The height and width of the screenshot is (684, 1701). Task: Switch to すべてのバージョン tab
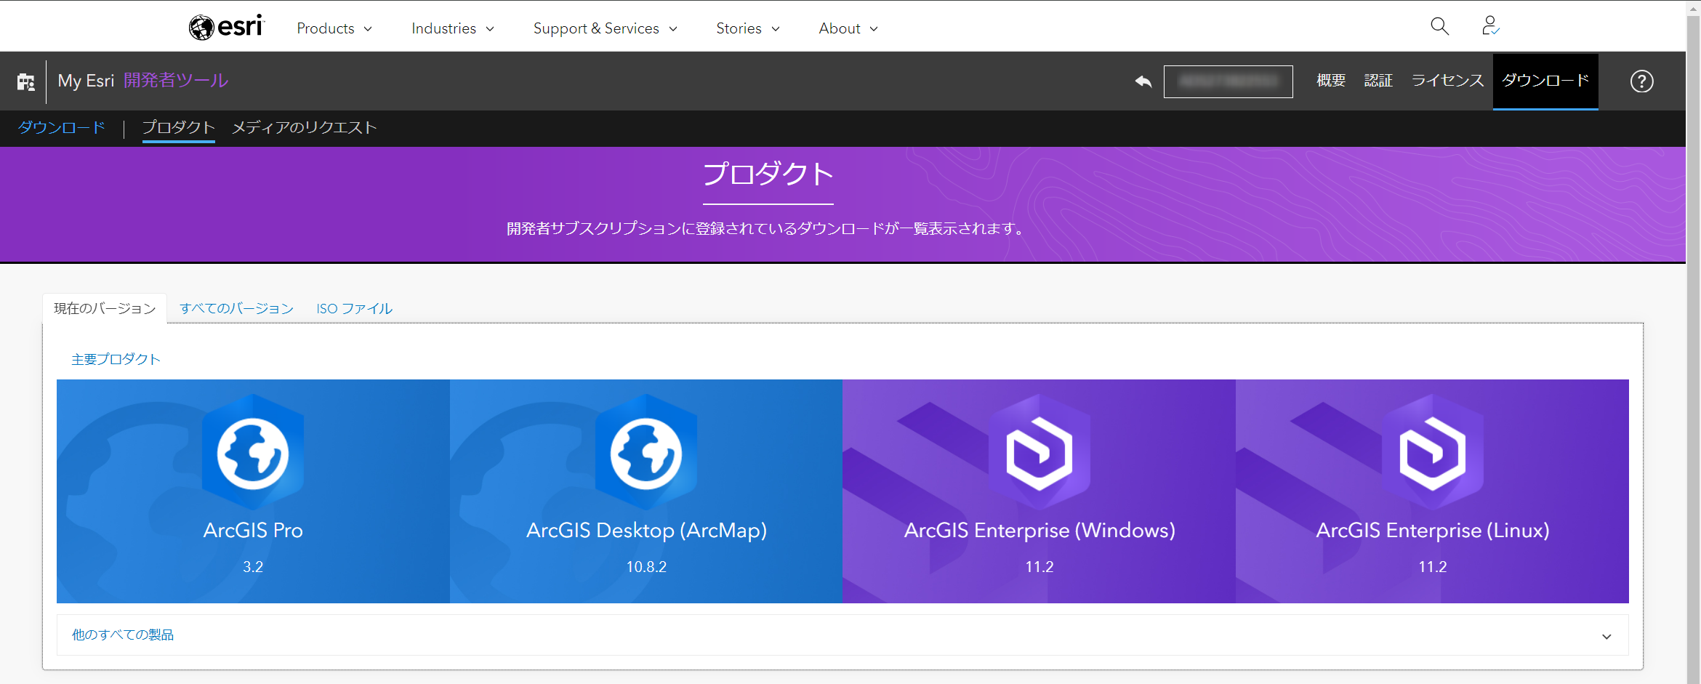[x=236, y=308]
